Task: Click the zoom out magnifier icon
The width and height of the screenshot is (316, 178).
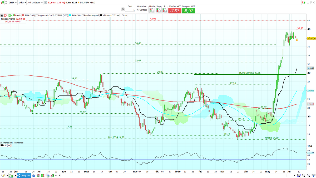Action: 303,175
